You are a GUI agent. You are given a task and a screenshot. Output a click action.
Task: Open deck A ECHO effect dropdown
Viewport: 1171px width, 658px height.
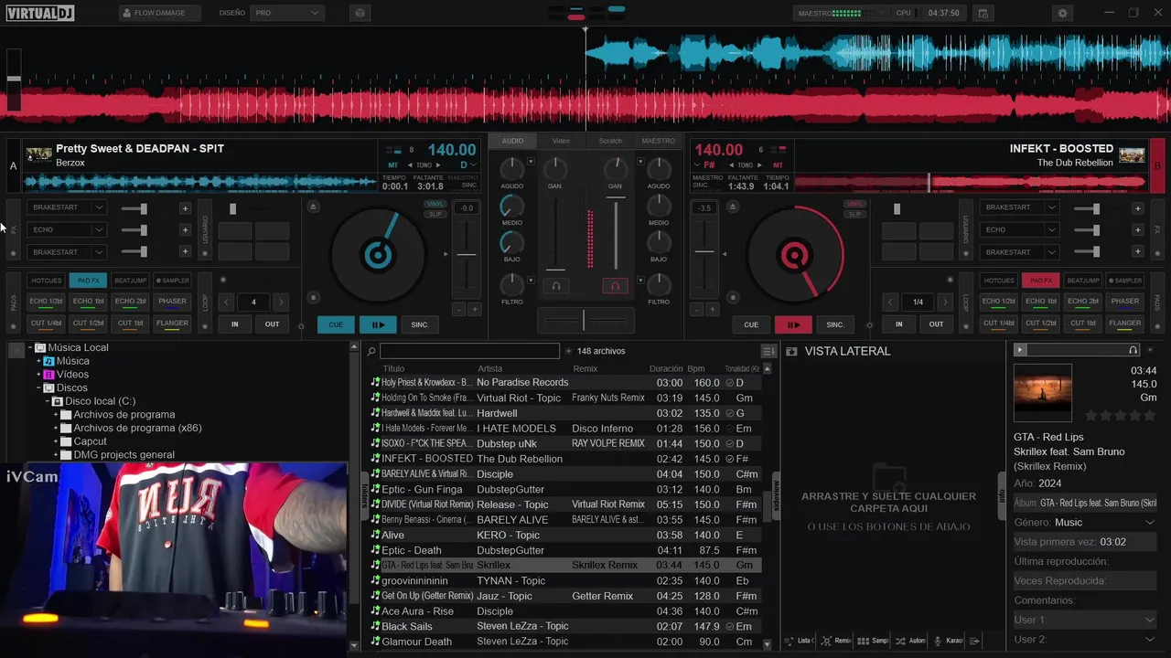[x=99, y=230]
